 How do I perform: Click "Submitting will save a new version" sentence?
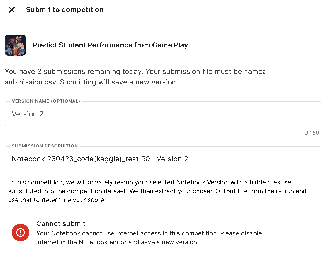[119, 82]
